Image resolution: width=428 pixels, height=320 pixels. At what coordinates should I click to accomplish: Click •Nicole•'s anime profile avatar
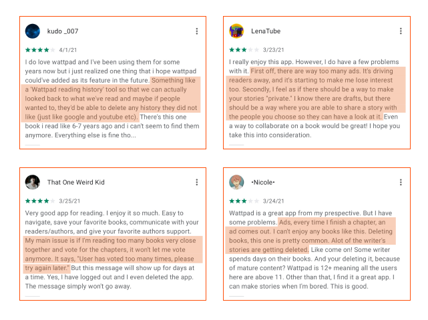pyautogui.click(x=236, y=182)
